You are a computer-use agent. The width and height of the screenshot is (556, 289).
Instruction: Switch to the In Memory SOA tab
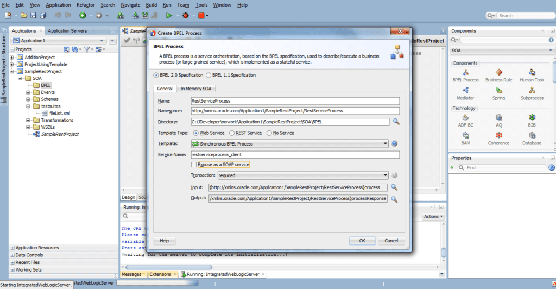tap(195, 89)
